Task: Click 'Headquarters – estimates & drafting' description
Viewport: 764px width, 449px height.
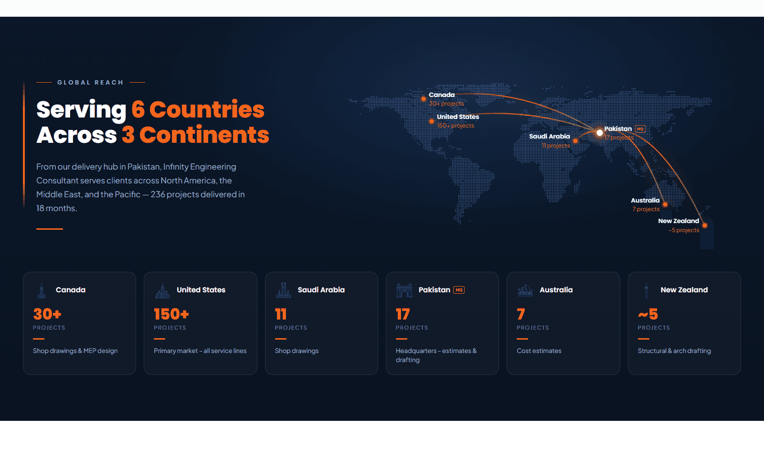Action: pyautogui.click(x=436, y=355)
